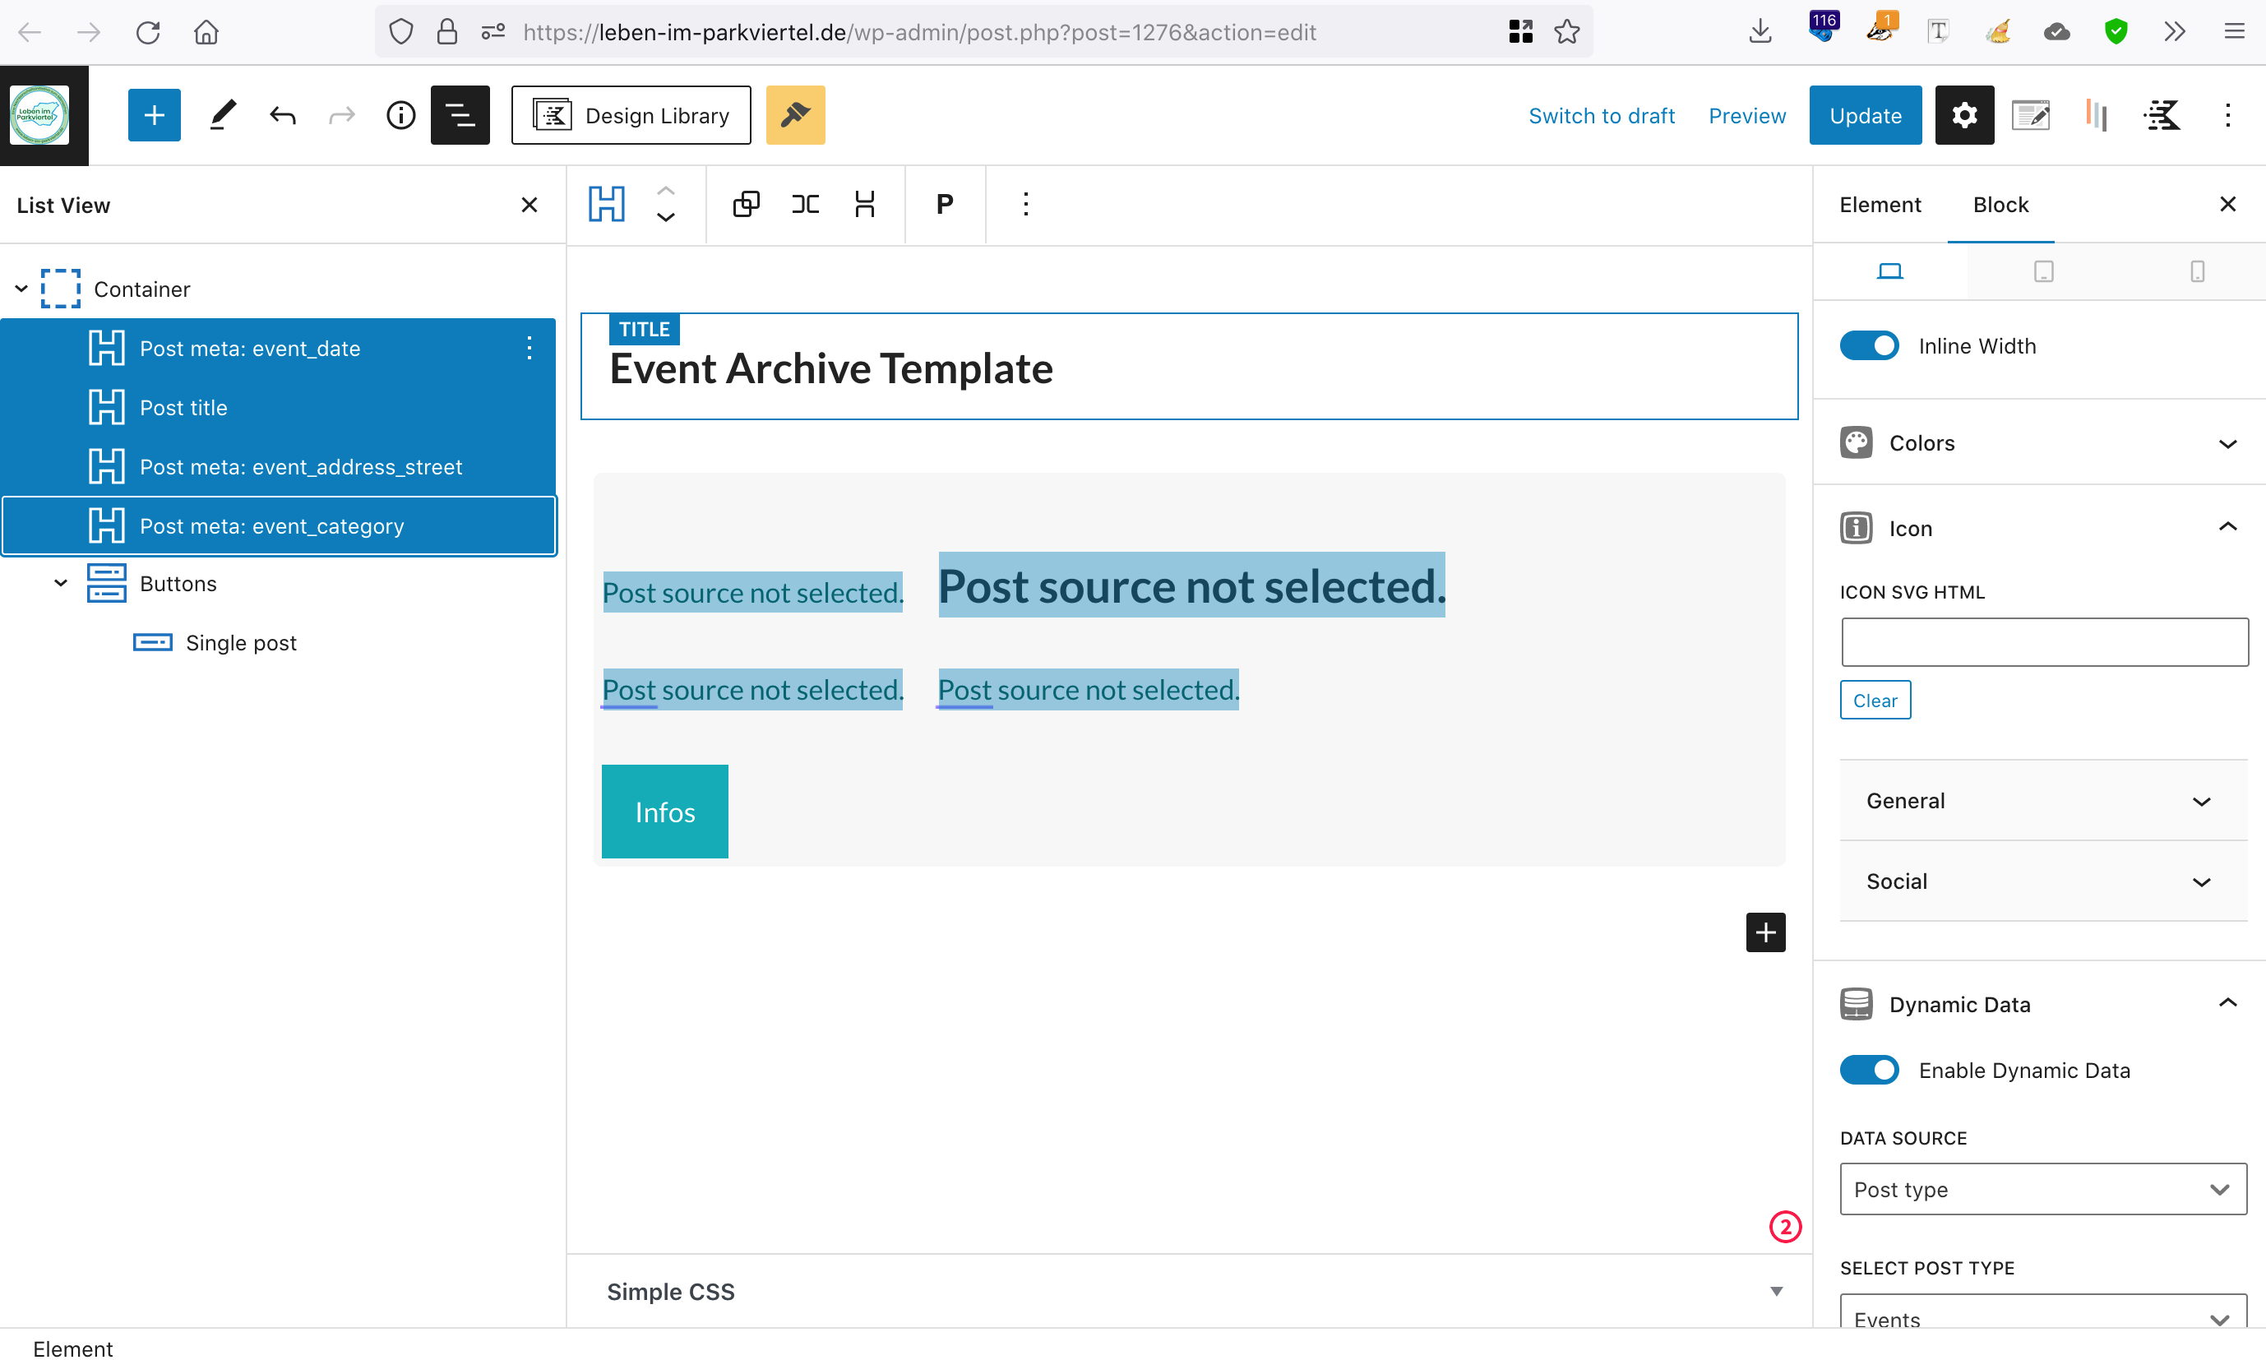Open the block toolbar options three dots
The image size is (2266, 1360).
coord(1025,205)
